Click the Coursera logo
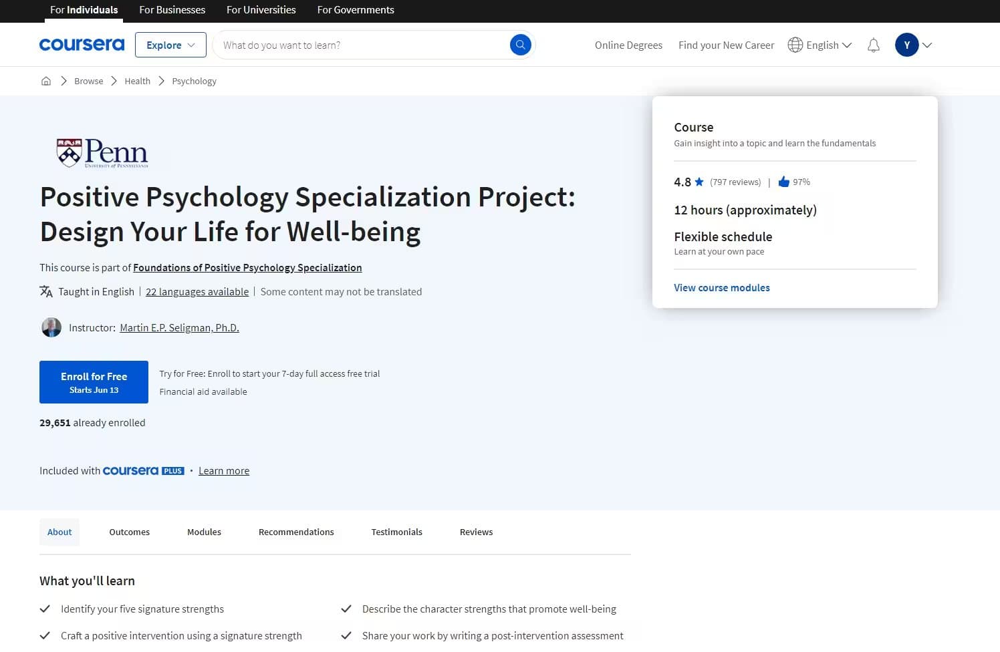Screen dimensions: 1000x652 point(82,45)
